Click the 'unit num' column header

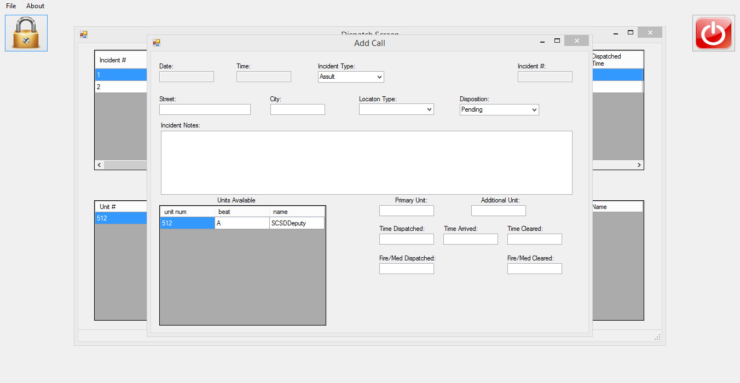point(187,212)
